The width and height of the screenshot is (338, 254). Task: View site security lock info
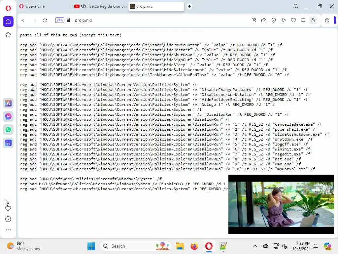coord(69,20)
